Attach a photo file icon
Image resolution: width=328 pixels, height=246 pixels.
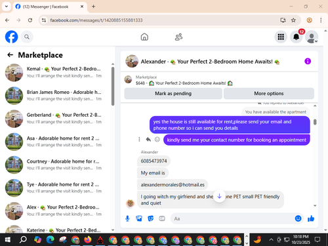139,218
